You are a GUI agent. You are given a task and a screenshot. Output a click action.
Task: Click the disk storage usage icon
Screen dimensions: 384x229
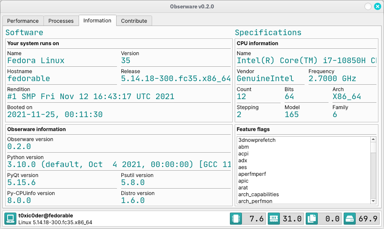349,219
